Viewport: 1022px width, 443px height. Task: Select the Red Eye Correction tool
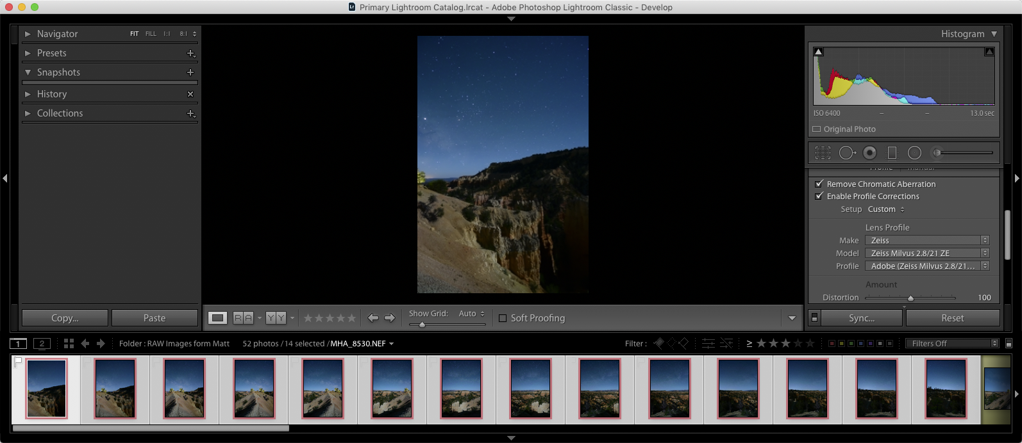(x=869, y=152)
